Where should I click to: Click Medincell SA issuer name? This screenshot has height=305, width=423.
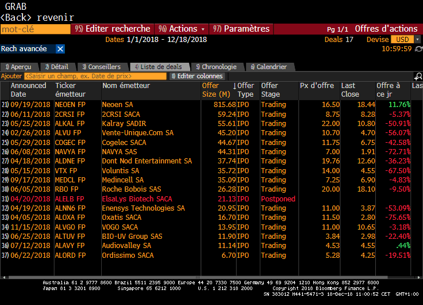point(123,180)
